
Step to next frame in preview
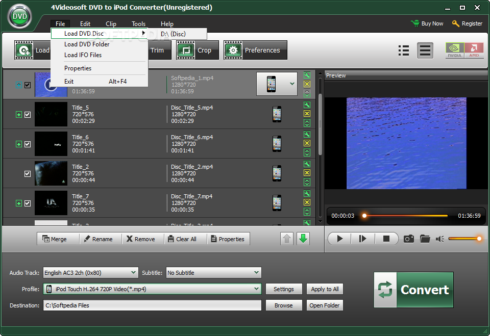tap(362, 239)
